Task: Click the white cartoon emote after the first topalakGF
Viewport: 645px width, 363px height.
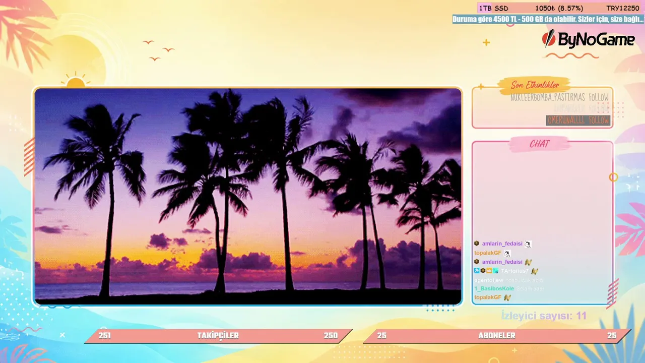Action: pos(507,253)
